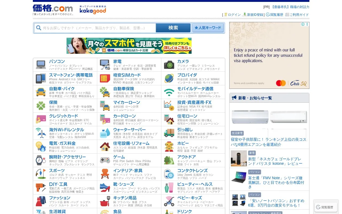Viewport: 342px width, 214px height.
Task: Open the 富士通 FMV Note series article
Action: point(276,182)
